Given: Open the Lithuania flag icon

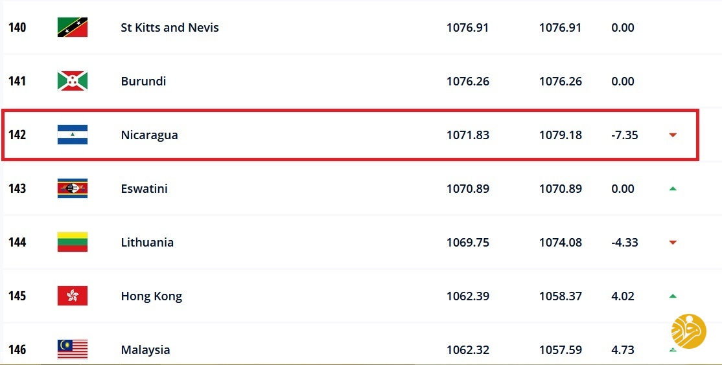Looking at the screenshot, I should [x=73, y=242].
